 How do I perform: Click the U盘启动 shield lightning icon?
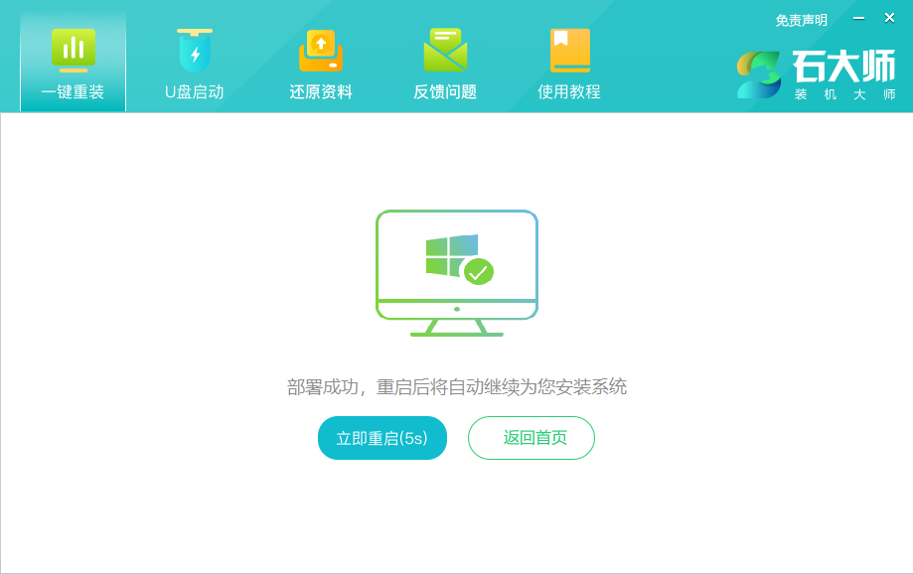click(195, 46)
